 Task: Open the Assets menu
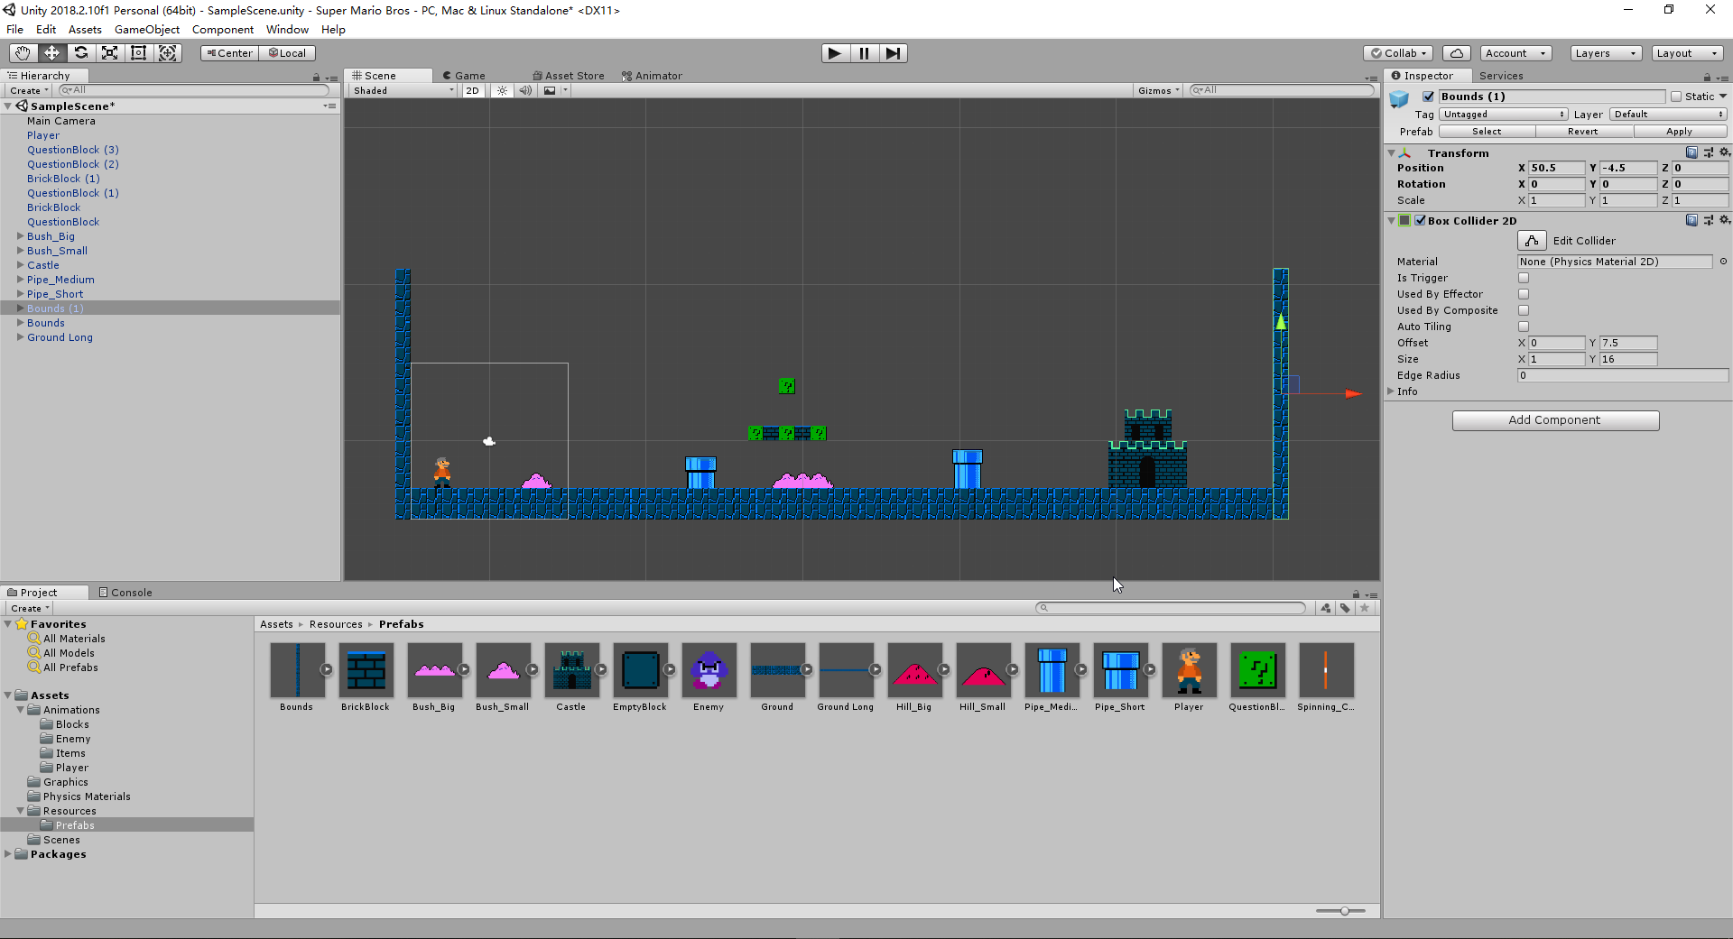85,29
